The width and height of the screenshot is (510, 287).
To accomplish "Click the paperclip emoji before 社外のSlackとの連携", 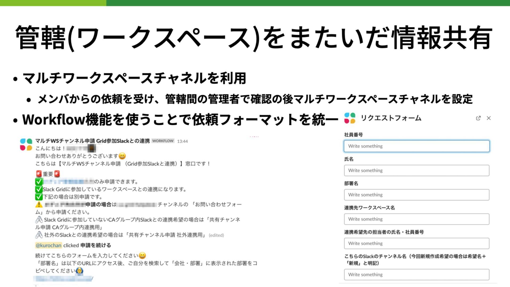I will (x=39, y=235).
